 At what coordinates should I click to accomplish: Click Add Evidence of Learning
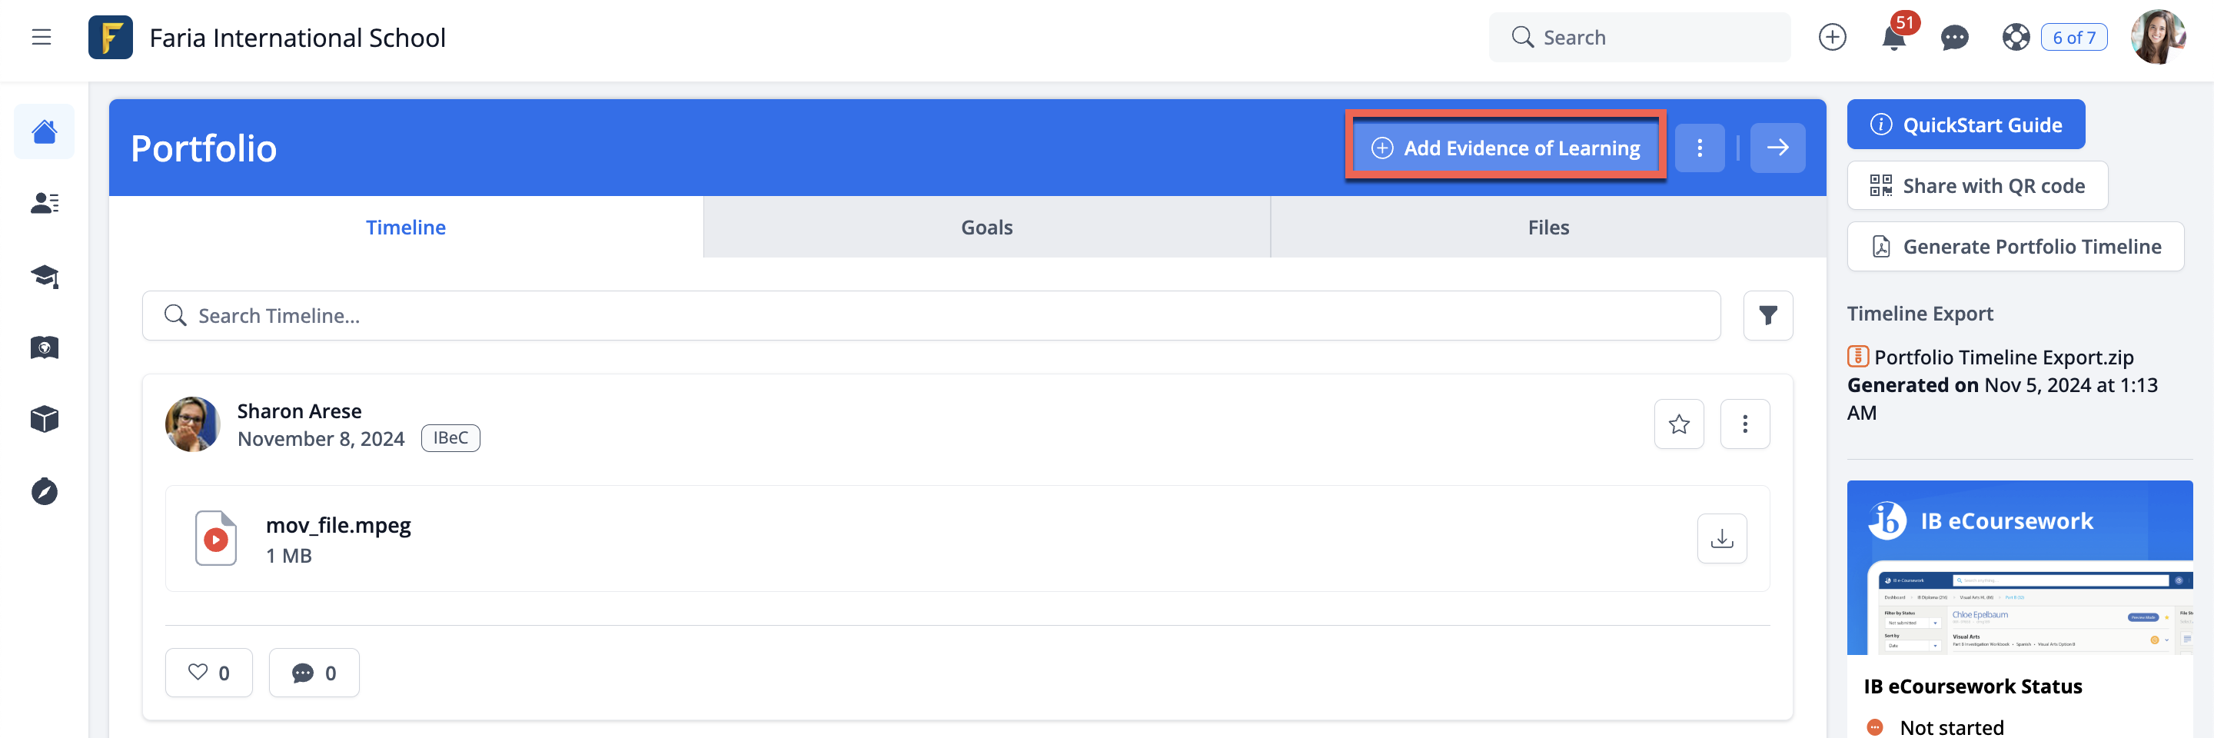[x=1506, y=148]
